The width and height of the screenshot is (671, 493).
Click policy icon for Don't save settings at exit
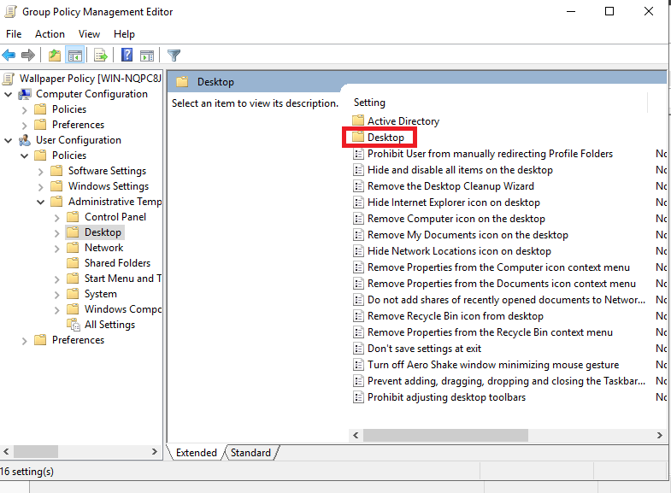(x=358, y=349)
